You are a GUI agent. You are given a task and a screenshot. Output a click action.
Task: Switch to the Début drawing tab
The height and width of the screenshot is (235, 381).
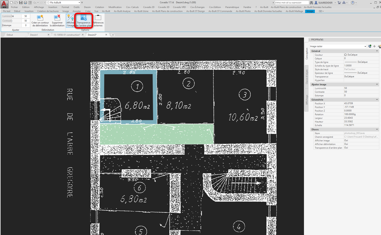click(x=10, y=35)
